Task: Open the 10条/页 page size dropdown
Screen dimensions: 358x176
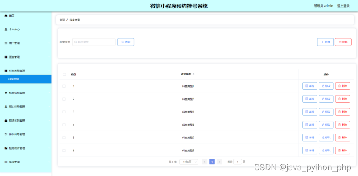Action: pos(189,162)
